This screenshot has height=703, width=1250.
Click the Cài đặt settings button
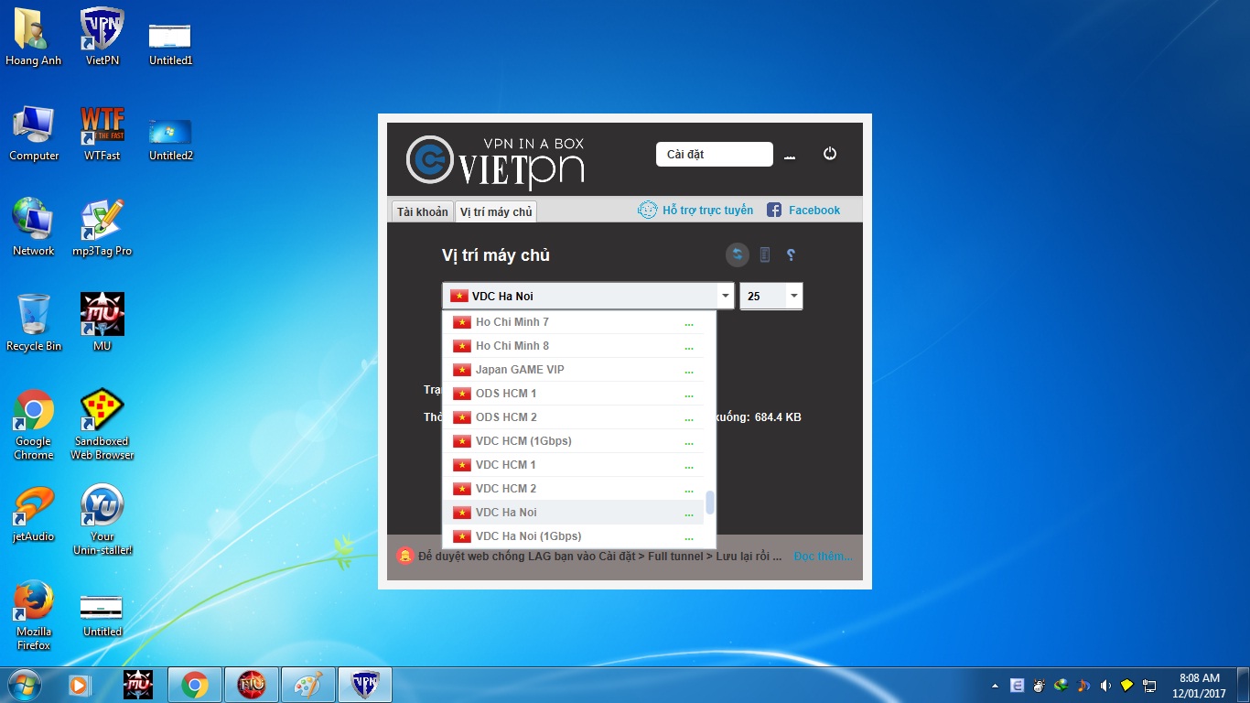pyautogui.click(x=715, y=155)
